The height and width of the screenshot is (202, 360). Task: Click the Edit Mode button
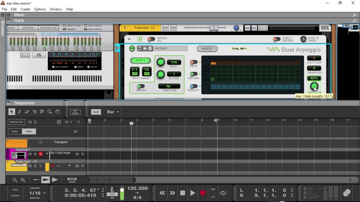coord(75,112)
